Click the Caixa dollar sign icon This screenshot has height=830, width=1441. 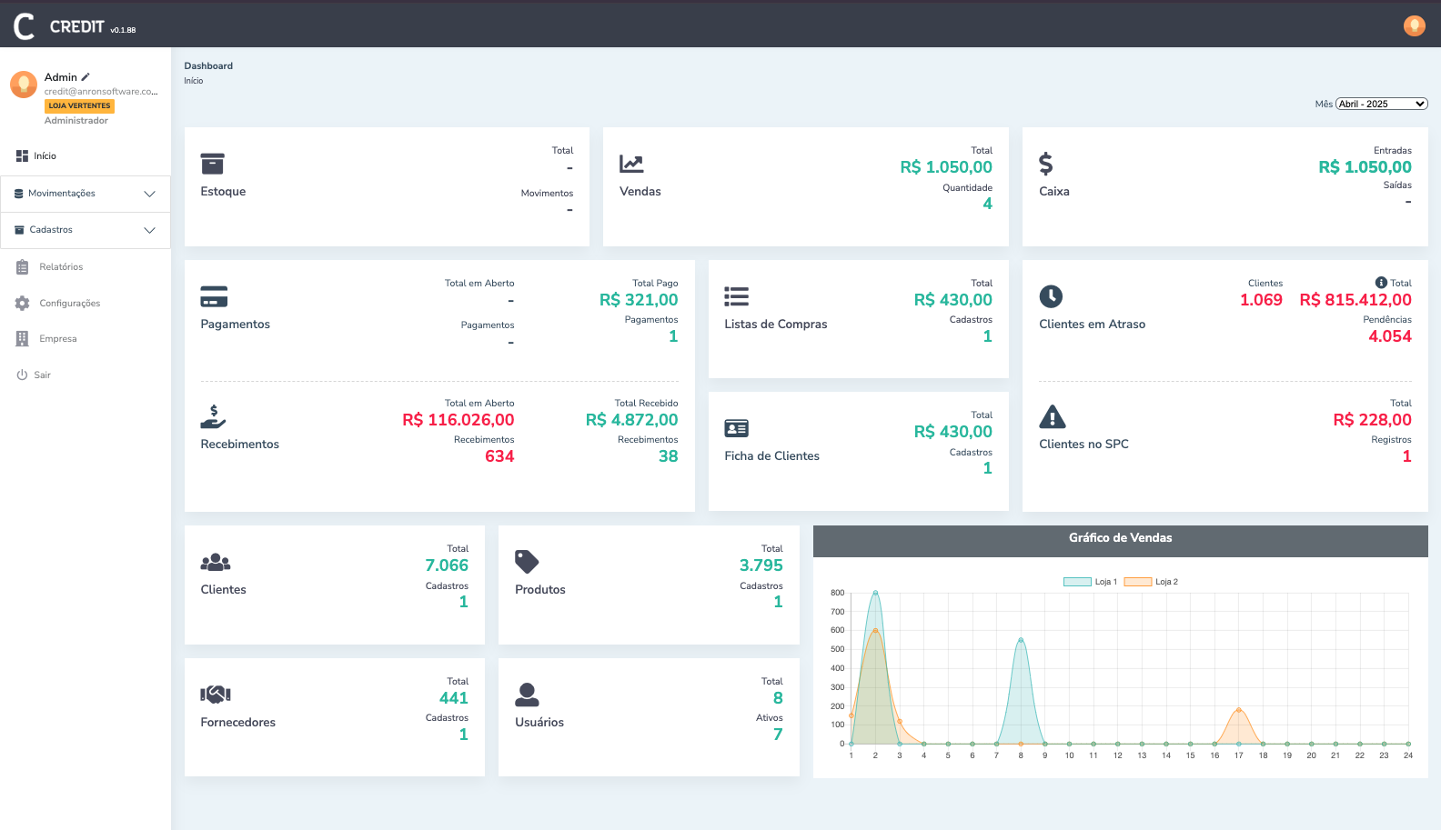[1046, 164]
